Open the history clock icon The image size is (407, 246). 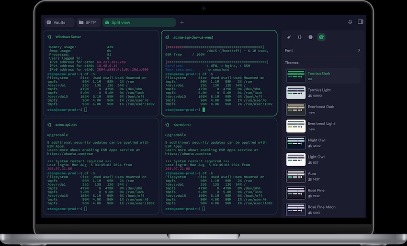click(310, 37)
